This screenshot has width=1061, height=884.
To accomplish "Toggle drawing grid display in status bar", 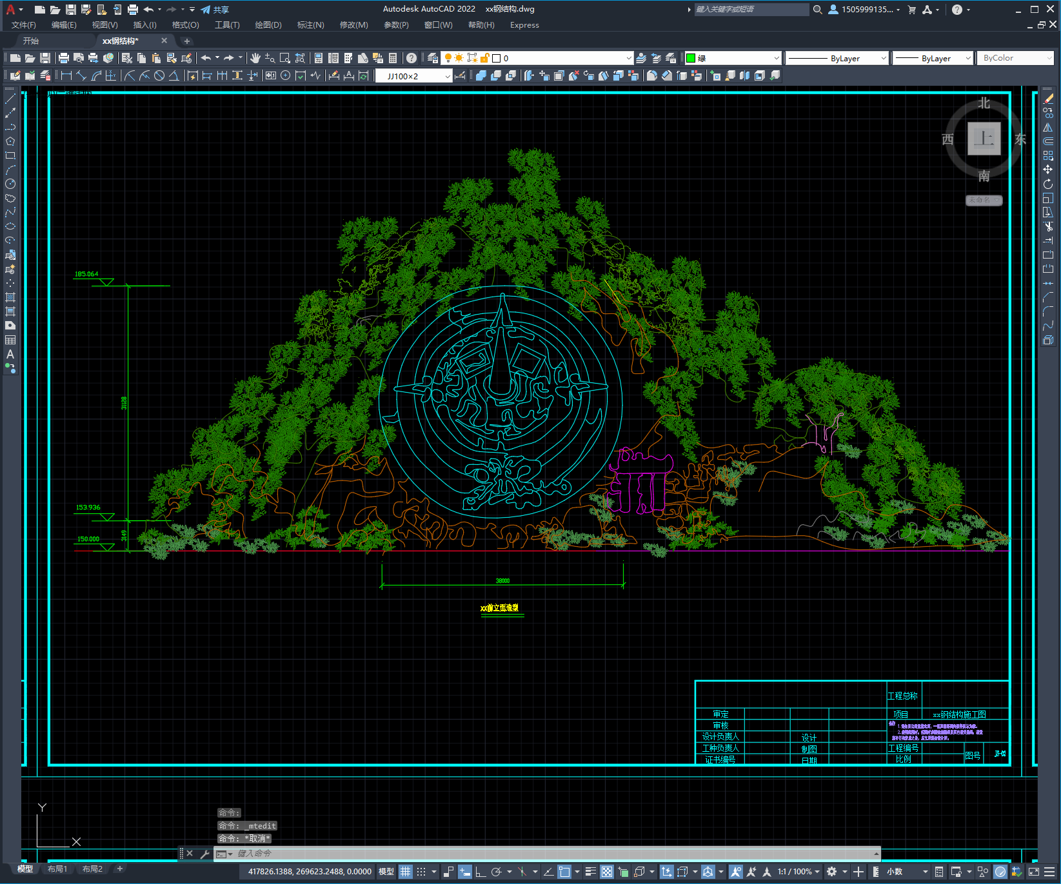I will (x=405, y=872).
